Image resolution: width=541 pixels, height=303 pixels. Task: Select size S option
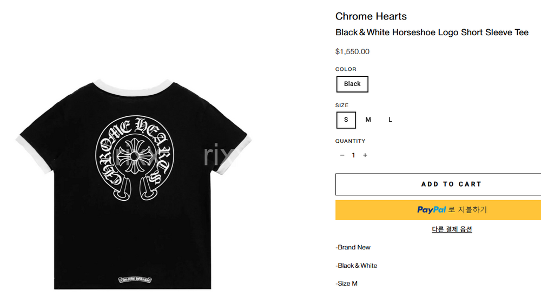coord(346,120)
